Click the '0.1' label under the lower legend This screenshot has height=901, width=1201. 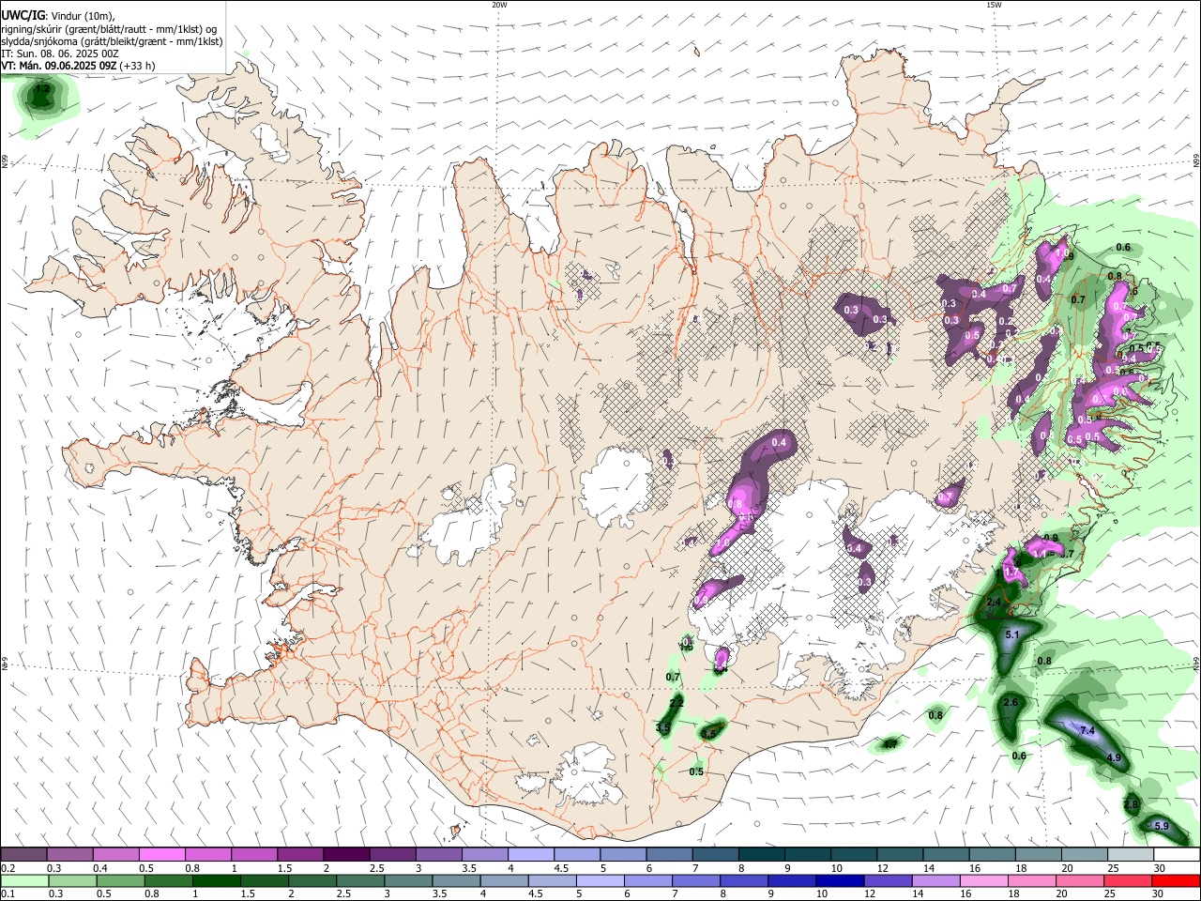point(8,894)
